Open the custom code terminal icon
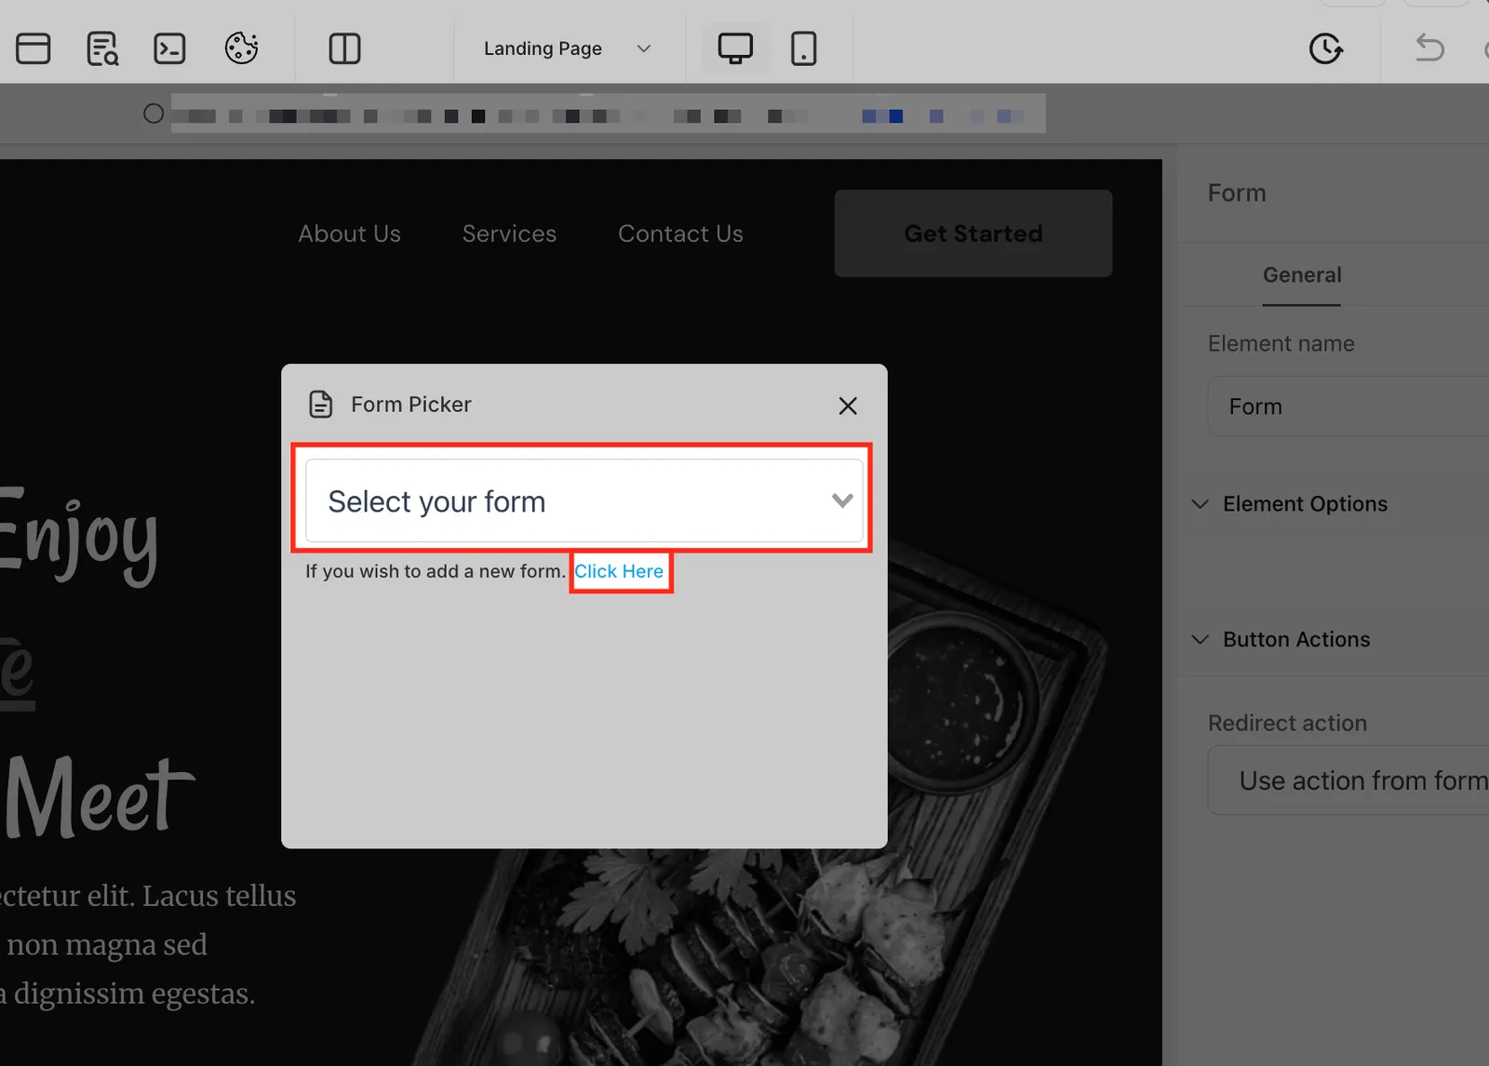This screenshot has height=1066, width=1489. (169, 48)
